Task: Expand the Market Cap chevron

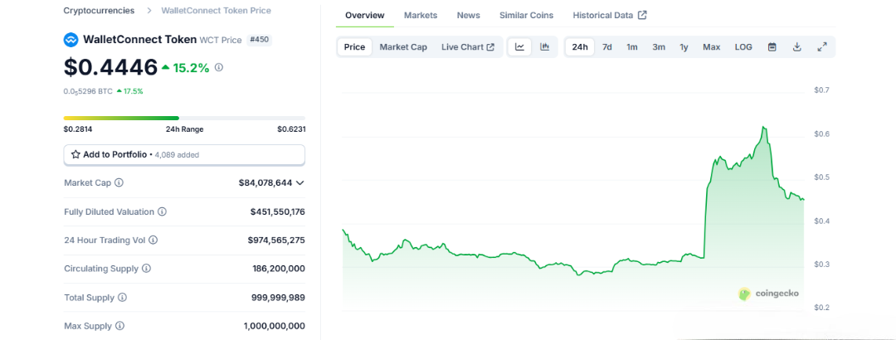Action: (x=300, y=183)
